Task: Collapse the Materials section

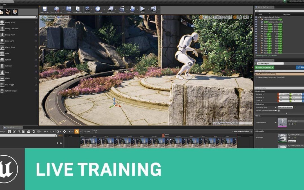Action: 255,131
